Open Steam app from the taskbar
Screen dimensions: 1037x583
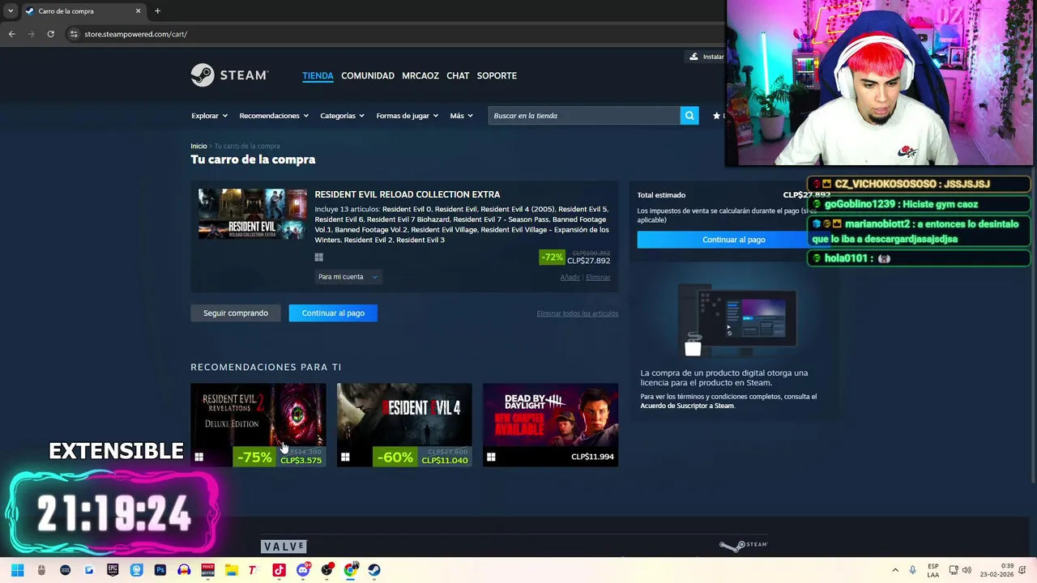(373, 570)
